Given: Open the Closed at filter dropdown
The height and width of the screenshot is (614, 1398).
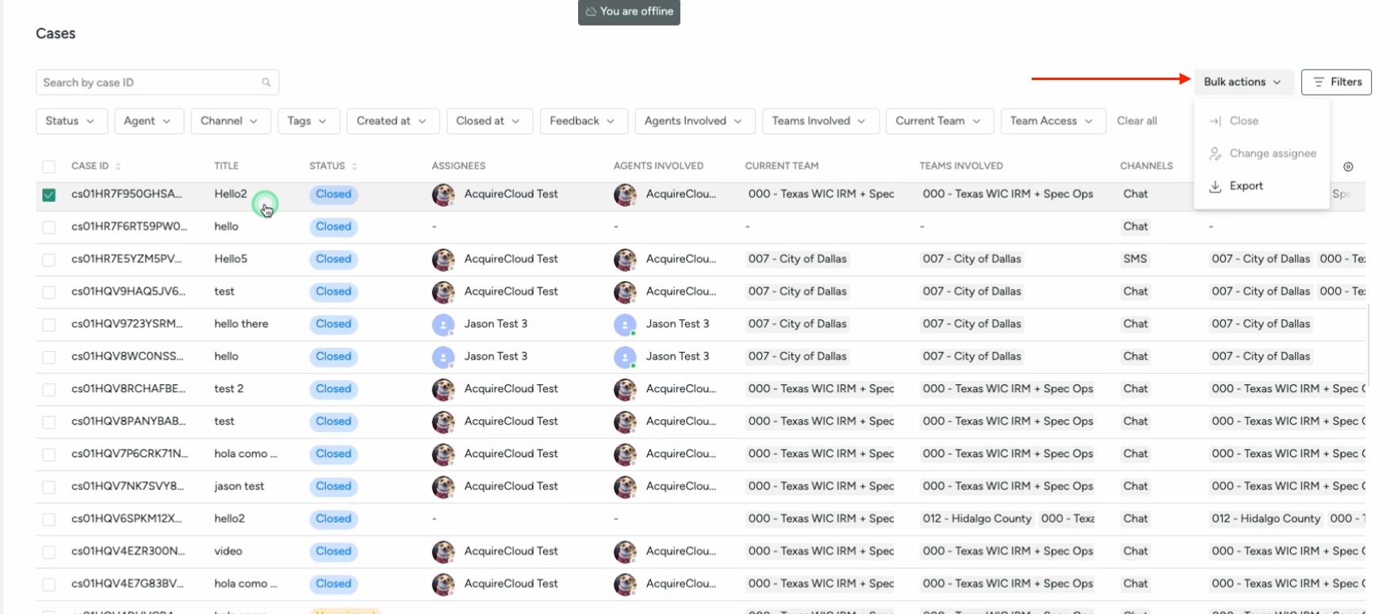Looking at the screenshot, I should (x=488, y=121).
